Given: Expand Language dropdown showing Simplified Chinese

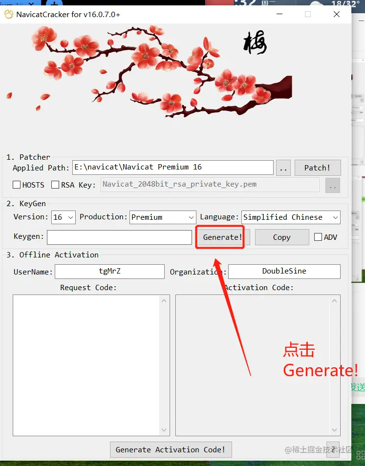Looking at the screenshot, I should [x=291, y=217].
